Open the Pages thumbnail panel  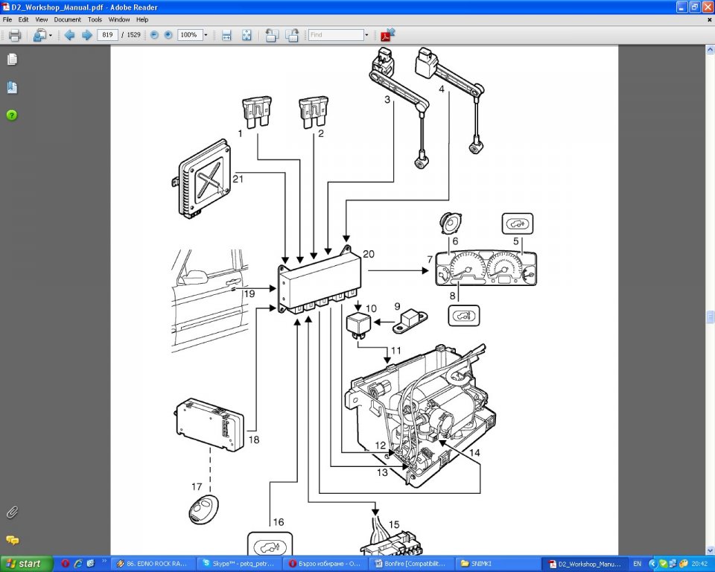click(12, 60)
